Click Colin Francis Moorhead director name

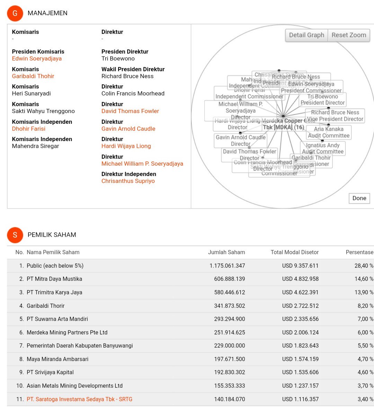click(x=133, y=94)
